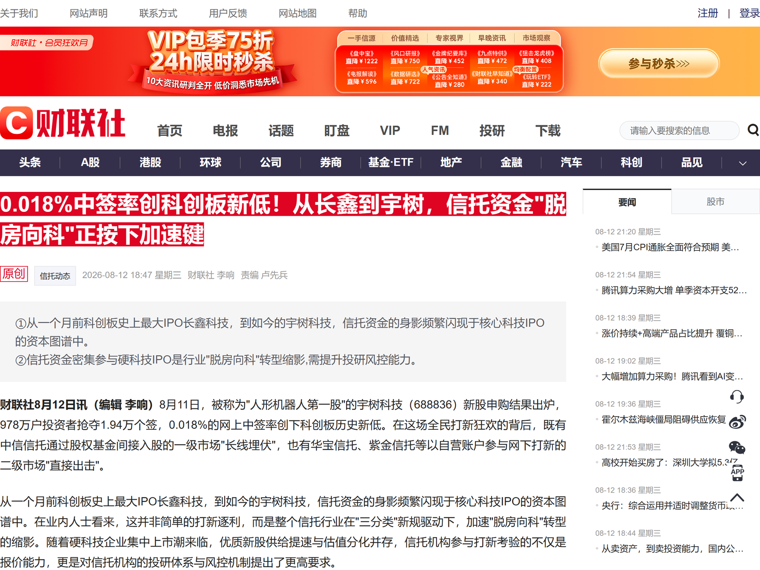Open 电报 in the main navigation
The width and height of the screenshot is (760, 570).
coord(225,131)
